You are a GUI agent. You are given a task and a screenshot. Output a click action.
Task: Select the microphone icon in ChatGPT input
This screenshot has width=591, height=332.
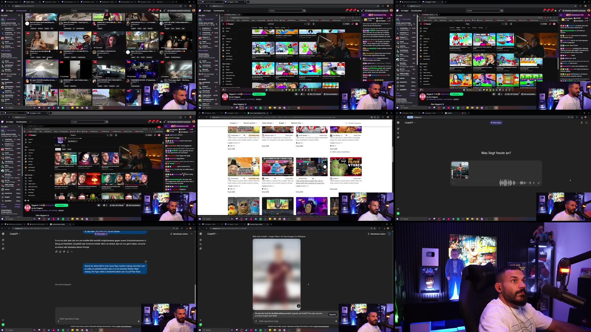pyautogui.click(x=336, y=321)
